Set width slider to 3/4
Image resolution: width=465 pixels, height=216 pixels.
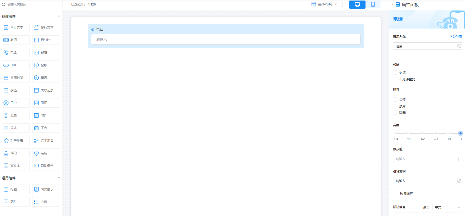pos(448,133)
